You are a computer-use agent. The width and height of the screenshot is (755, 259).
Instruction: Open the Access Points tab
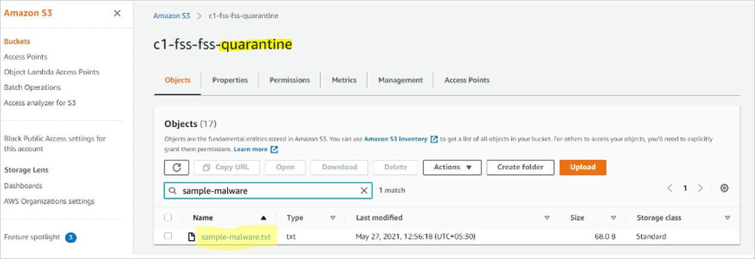[466, 80]
